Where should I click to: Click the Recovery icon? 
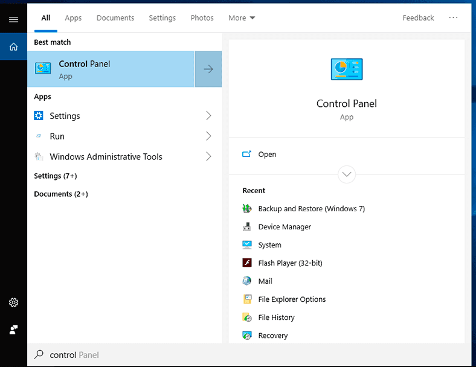247,336
